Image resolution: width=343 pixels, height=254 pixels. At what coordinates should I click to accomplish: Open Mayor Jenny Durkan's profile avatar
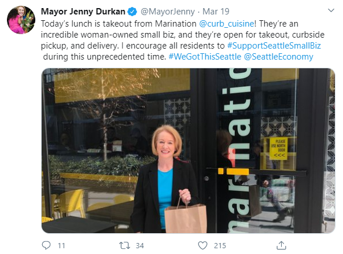click(21, 20)
